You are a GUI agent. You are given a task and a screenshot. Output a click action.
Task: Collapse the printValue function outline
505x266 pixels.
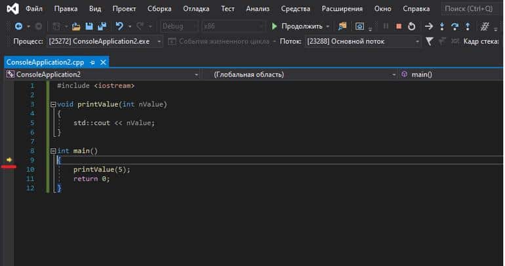[x=53, y=104]
